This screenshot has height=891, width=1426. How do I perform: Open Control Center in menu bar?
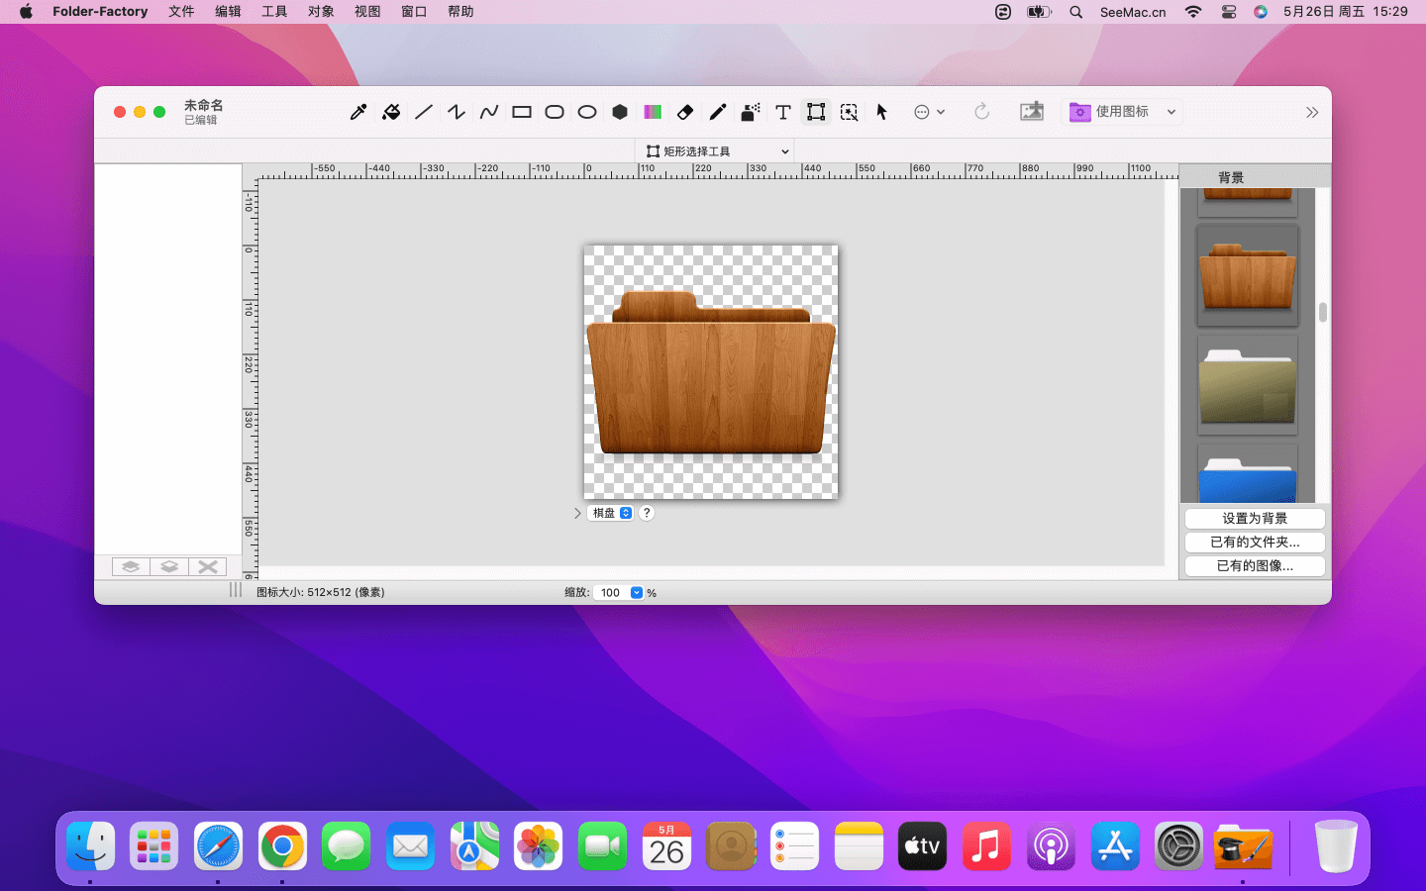(1229, 12)
